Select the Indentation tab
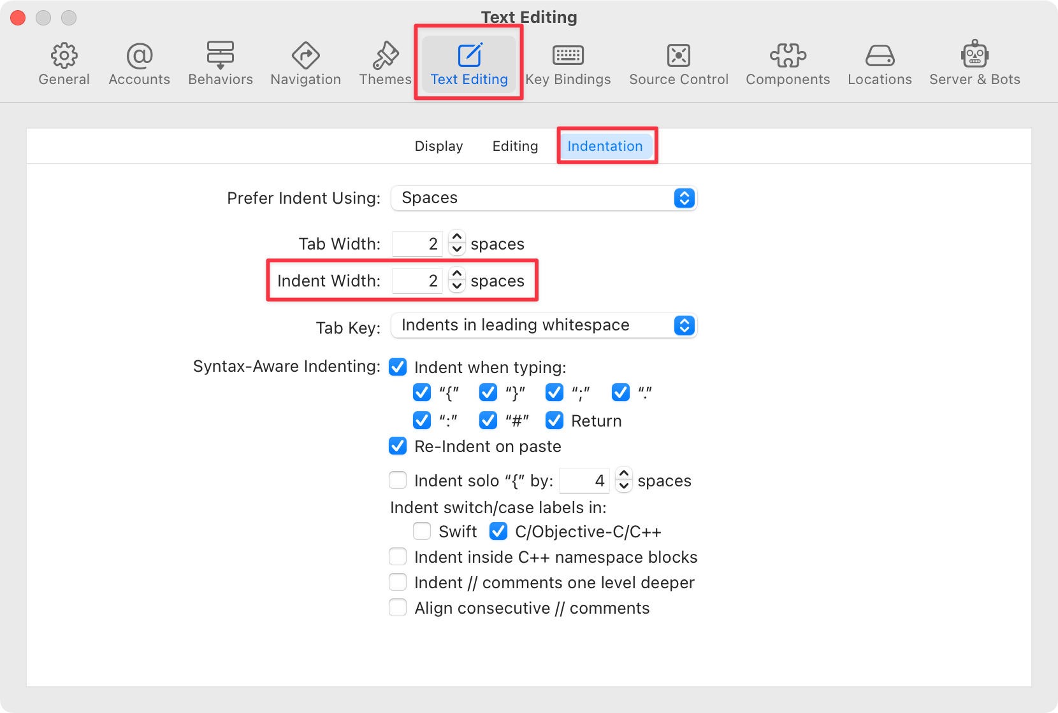The width and height of the screenshot is (1058, 713). click(605, 146)
